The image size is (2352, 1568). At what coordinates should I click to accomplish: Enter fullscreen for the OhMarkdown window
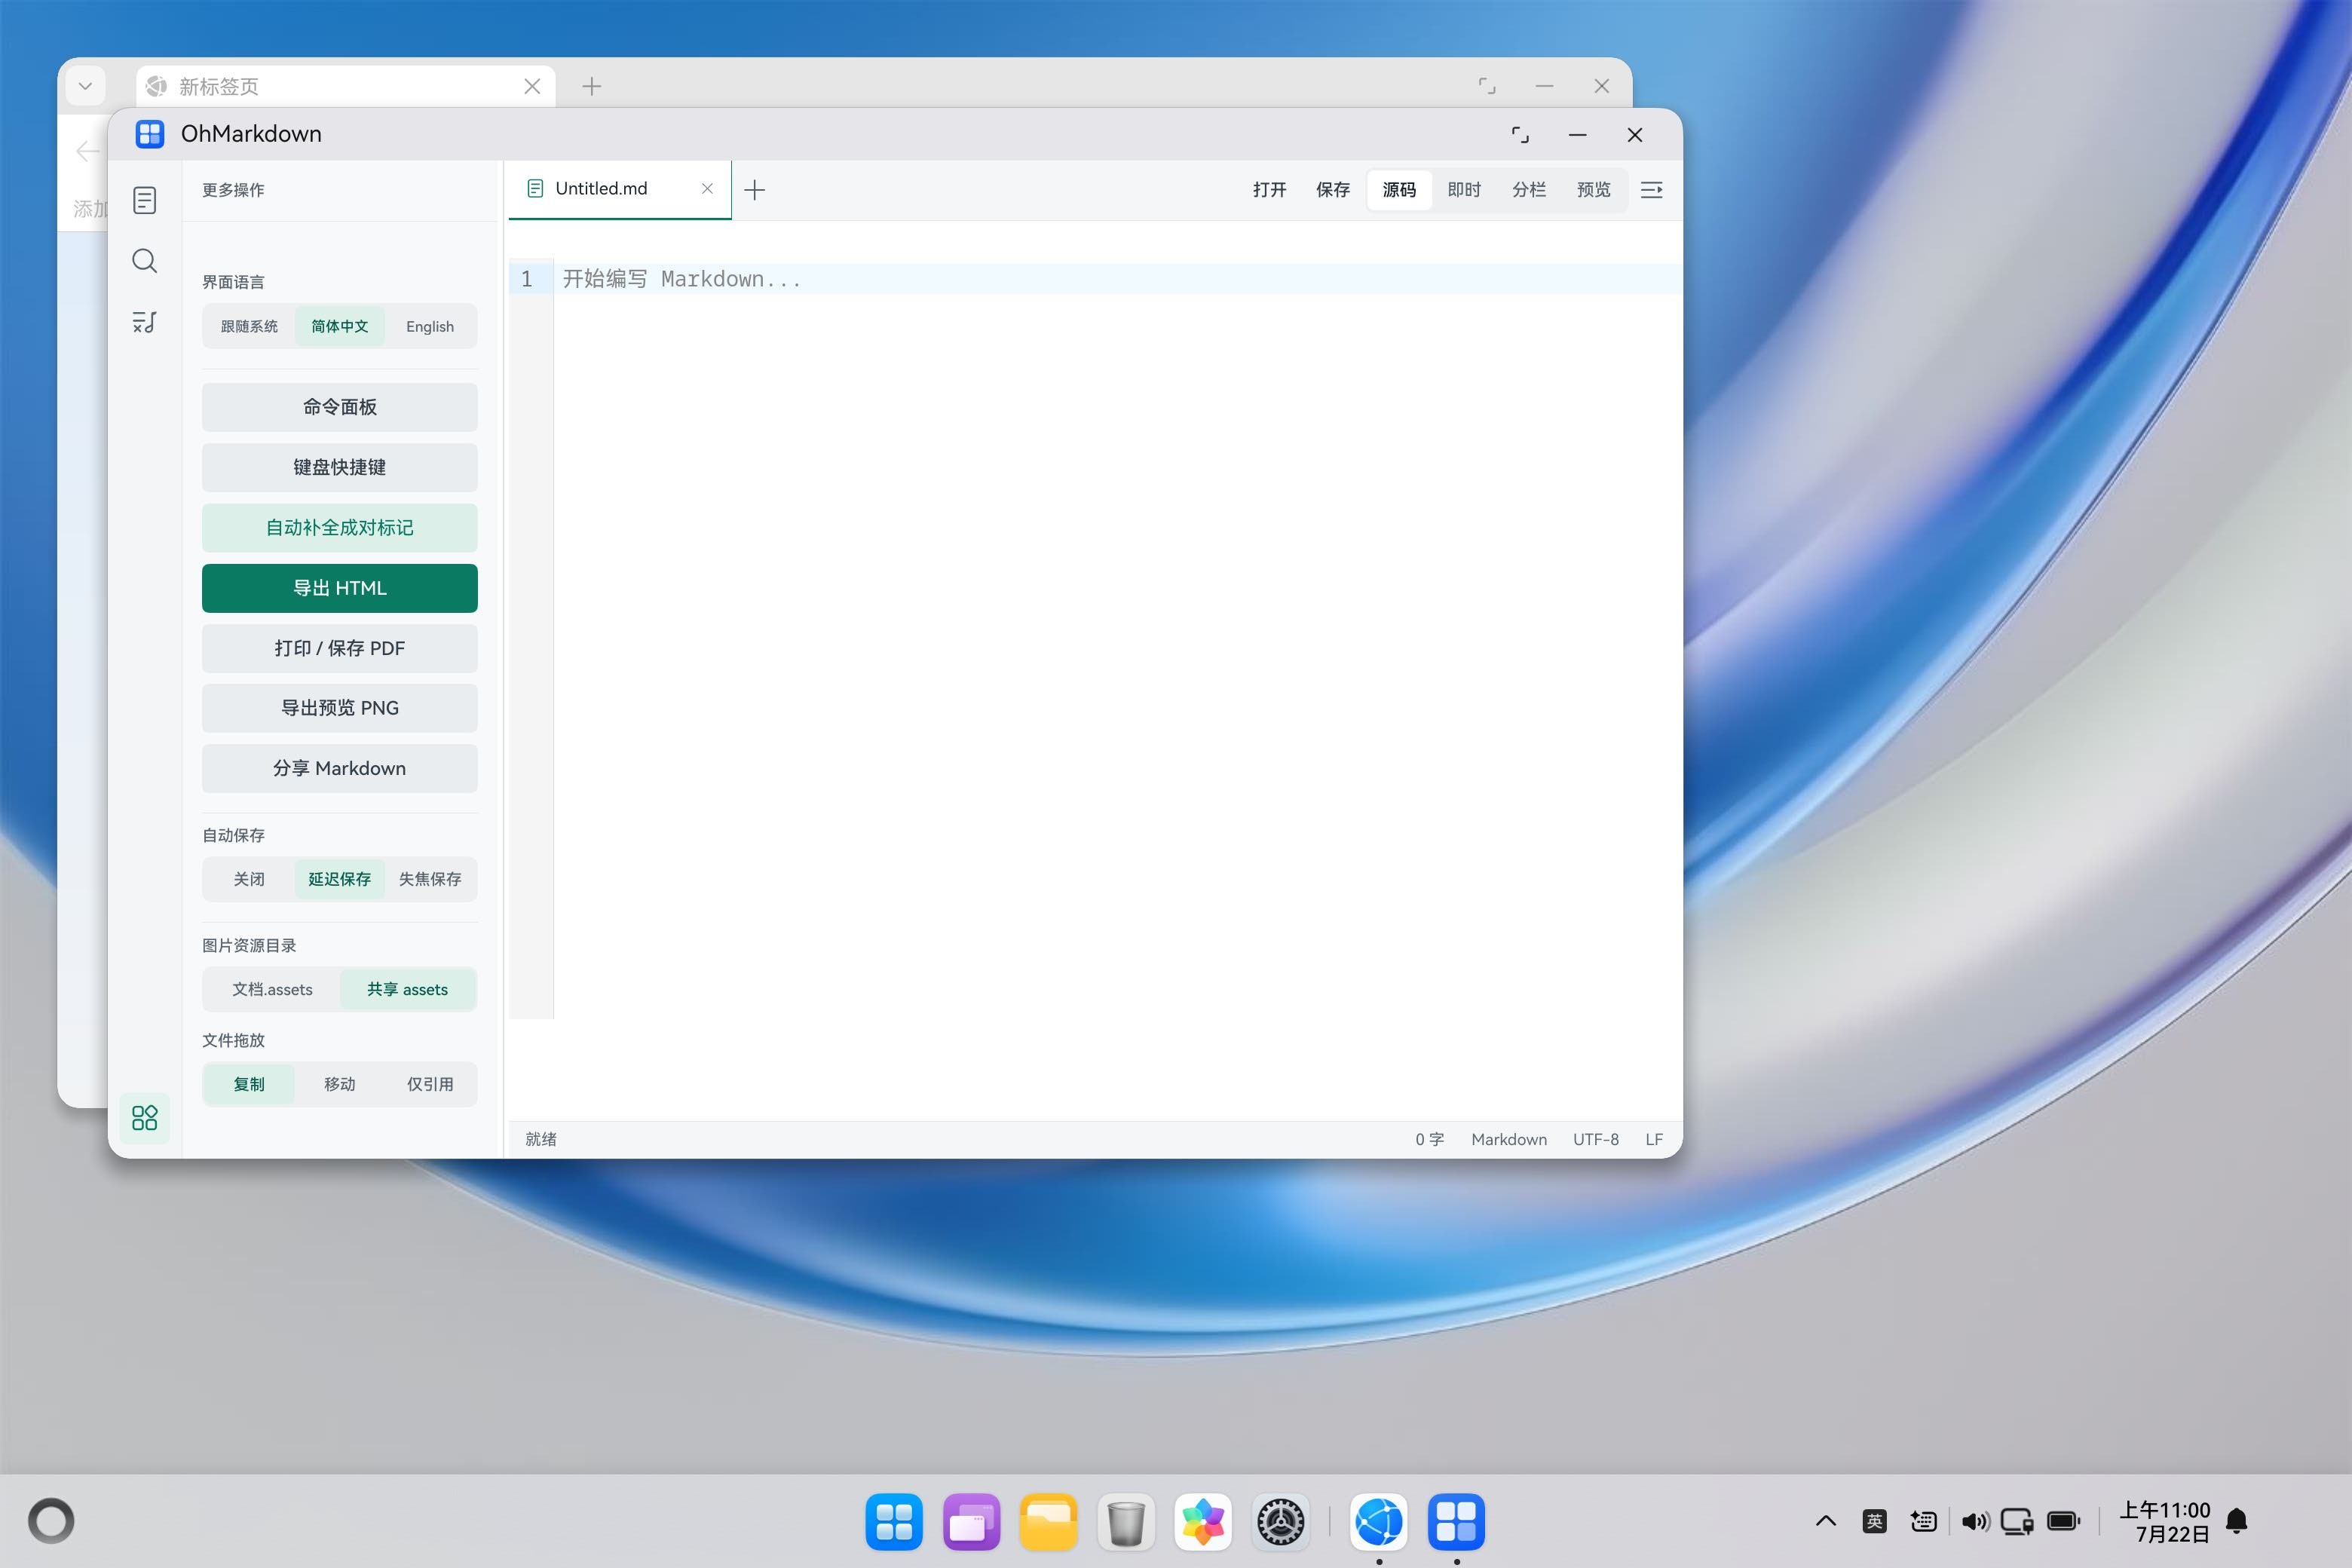click(1520, 135)
